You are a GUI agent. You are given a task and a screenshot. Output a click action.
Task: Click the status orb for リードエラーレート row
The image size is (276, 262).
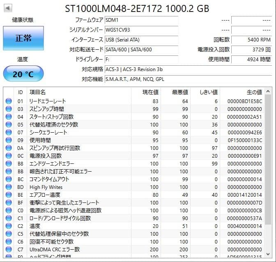tap(9, 101)
